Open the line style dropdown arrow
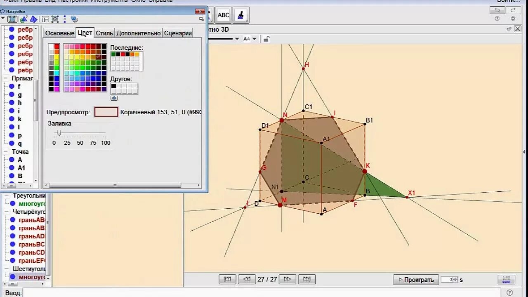This screenshot has width=528, height=297. tap(237, 39)
